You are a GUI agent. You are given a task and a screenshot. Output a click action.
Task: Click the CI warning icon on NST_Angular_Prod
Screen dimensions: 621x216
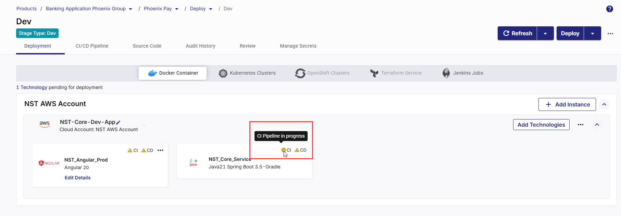pos(130,150)
